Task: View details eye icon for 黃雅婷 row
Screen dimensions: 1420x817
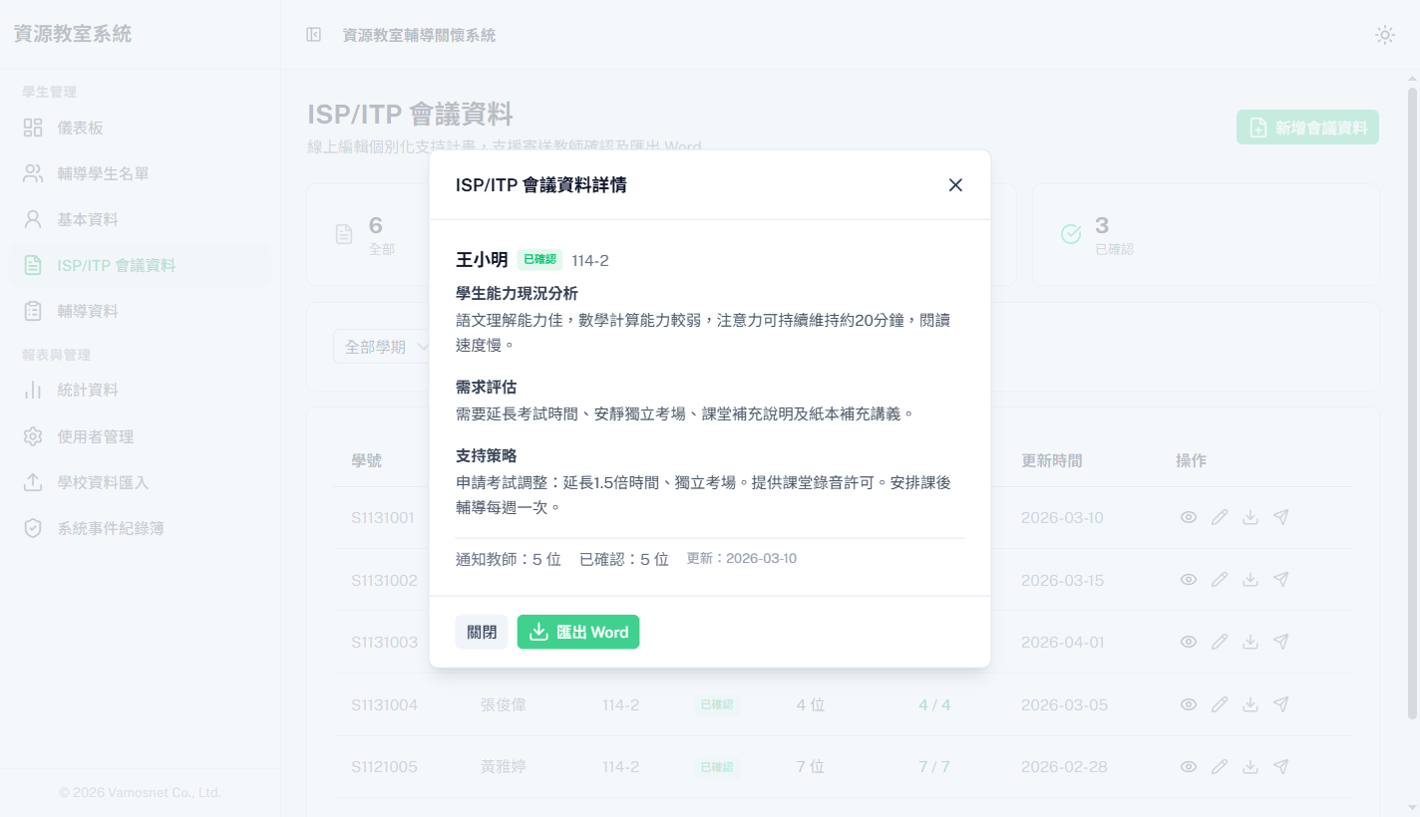Action: (1189, 766)
